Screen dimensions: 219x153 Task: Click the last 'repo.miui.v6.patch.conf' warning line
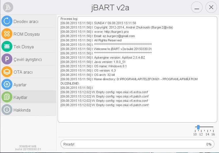pos(105,105)
